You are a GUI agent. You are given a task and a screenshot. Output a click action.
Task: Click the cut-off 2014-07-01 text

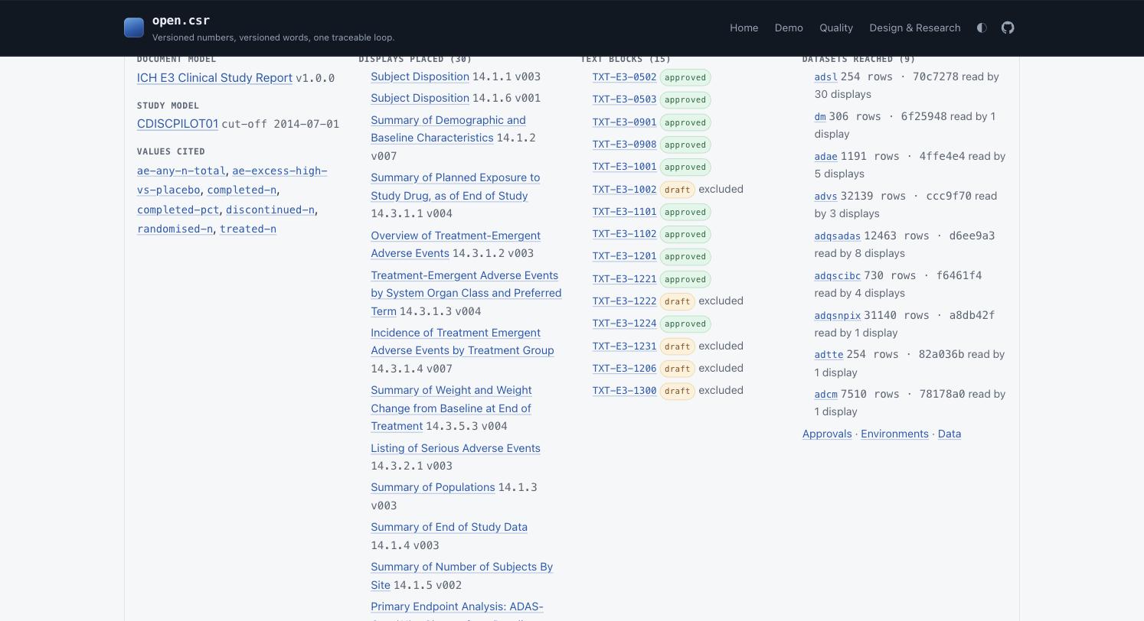(280, 124)
